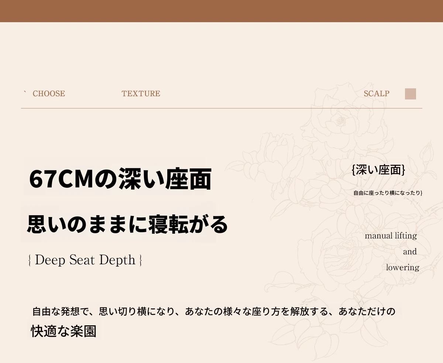
Task: Click the brown header bar
Action: tap(221, 11)
